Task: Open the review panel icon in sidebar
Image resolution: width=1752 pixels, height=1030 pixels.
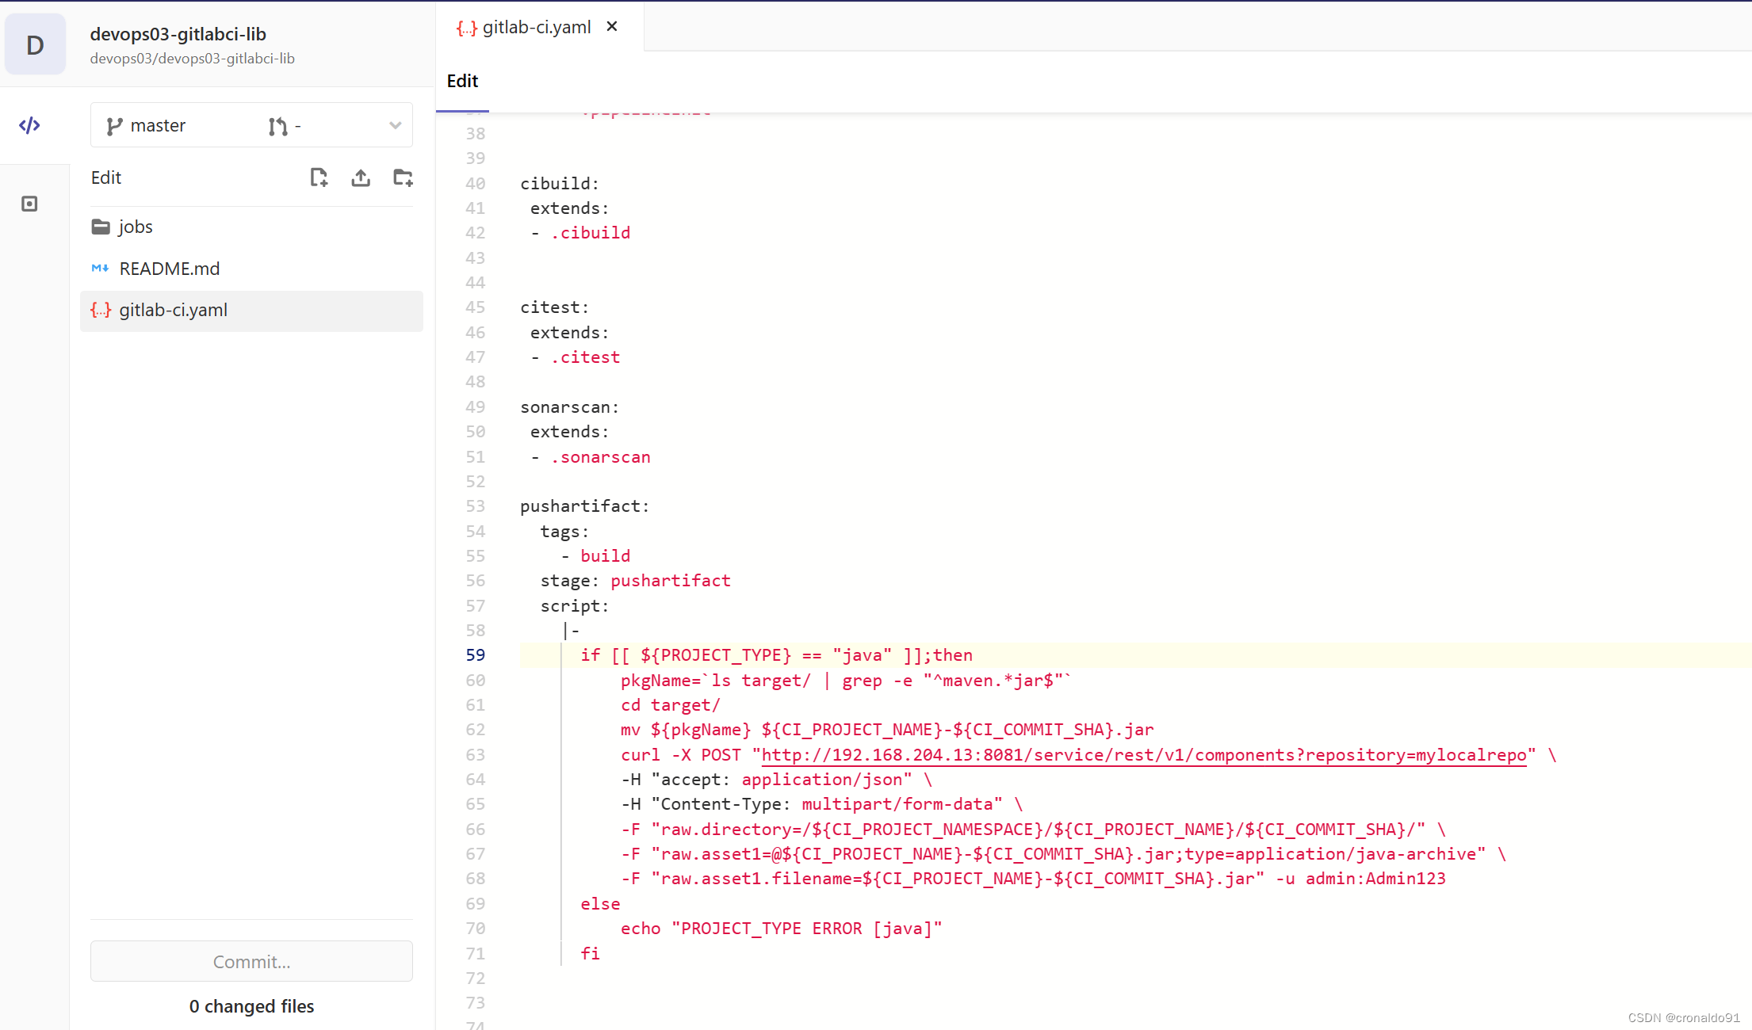Action: click(29, 204)
